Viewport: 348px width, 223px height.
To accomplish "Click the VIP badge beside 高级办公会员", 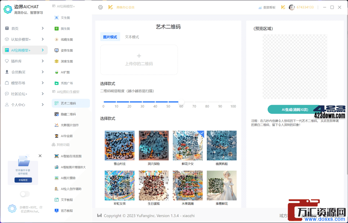I will click(x=111, y=7).
